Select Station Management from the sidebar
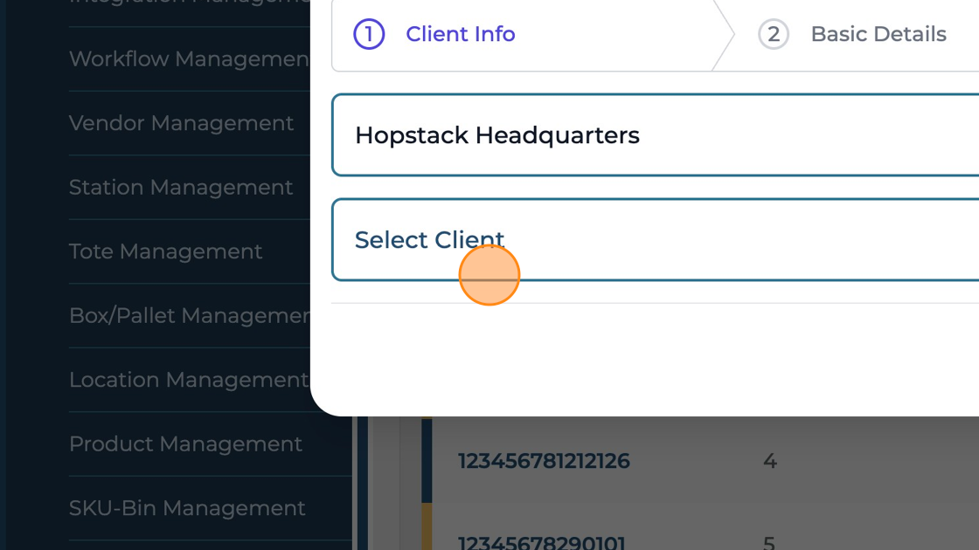 click(x=181, y=188)
